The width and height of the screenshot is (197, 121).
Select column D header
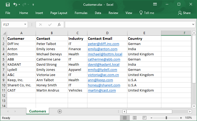107,33
